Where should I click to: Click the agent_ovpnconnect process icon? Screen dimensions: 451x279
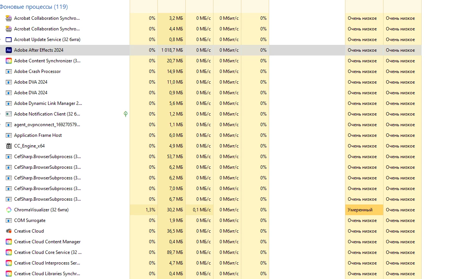click(9, 125)
